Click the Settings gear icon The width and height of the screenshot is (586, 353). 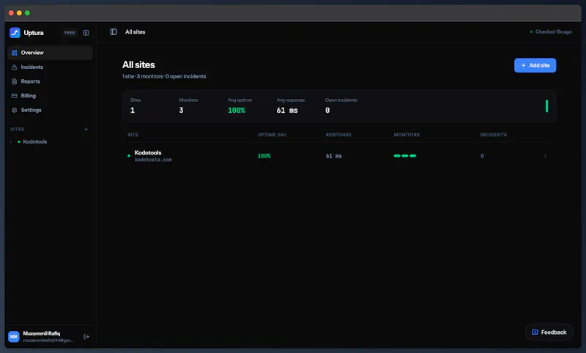click(x=14, y=110)
